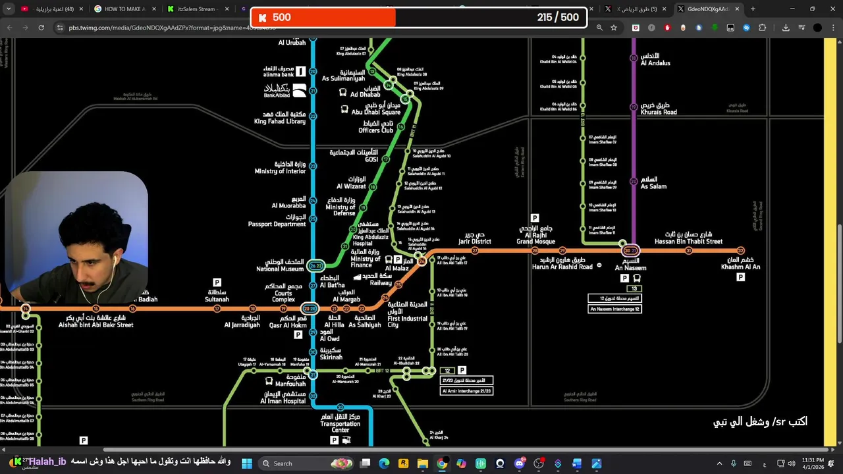Viewport: 843px width, 474px height.
Task: Open the tab search dropdown arrow
Action: point(9,9)
